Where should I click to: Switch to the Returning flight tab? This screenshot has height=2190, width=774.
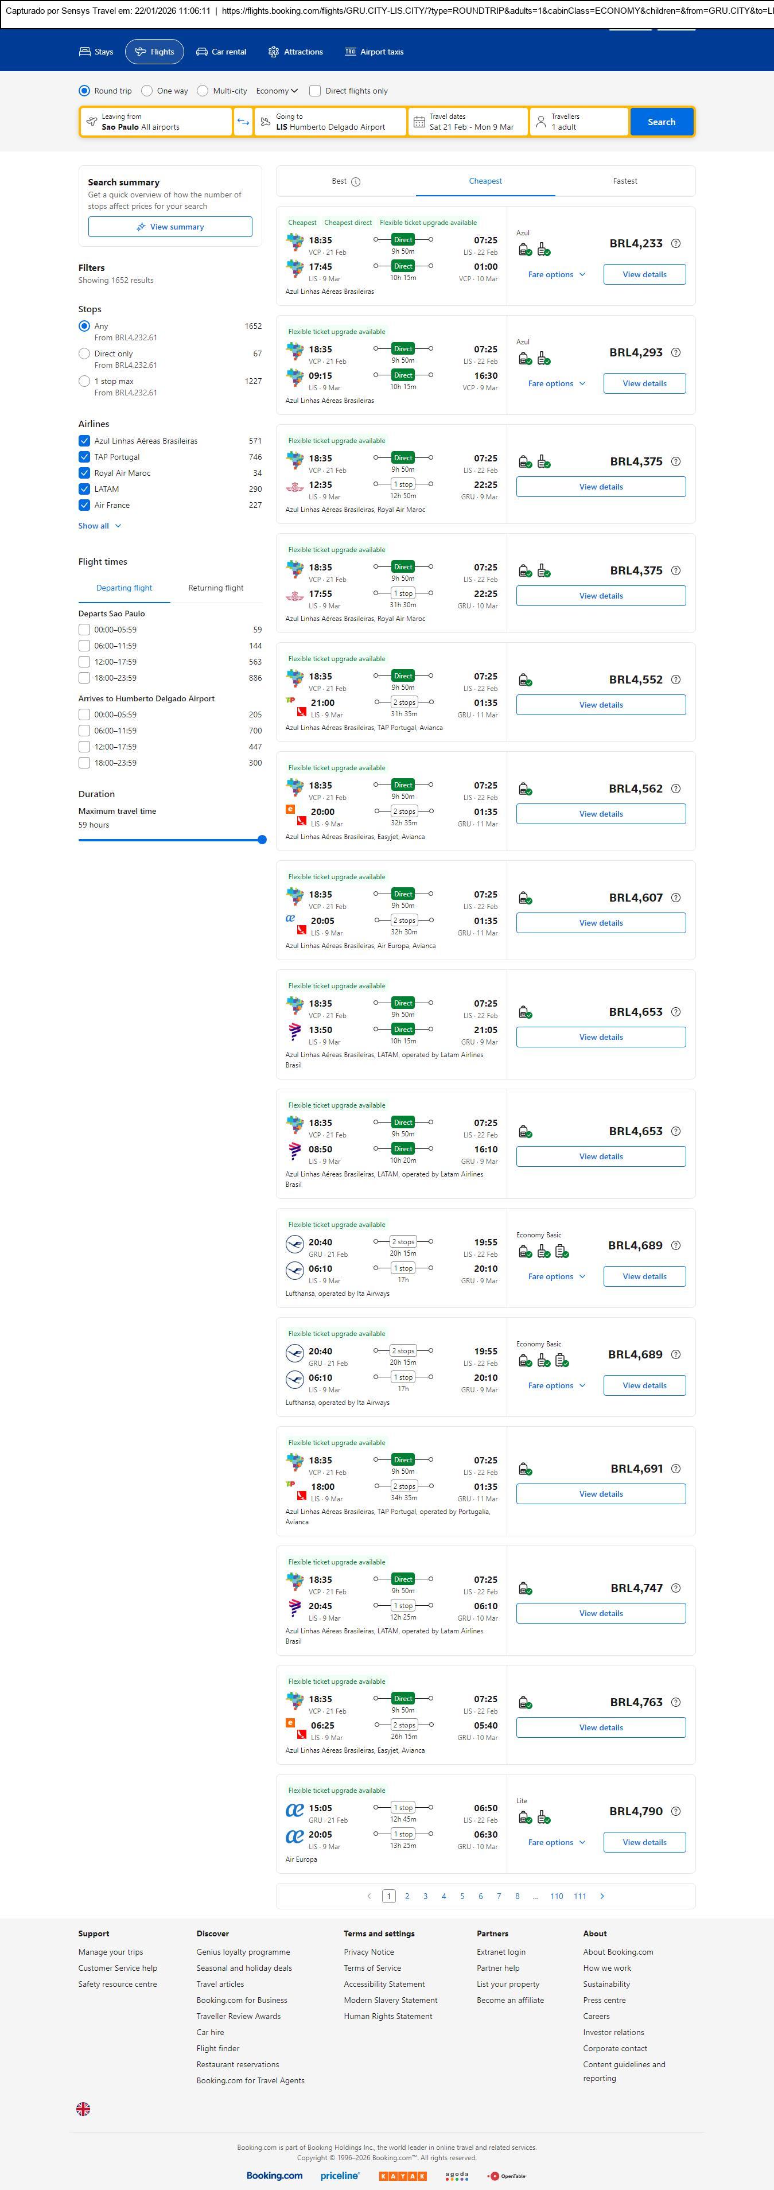click(216, 588)
